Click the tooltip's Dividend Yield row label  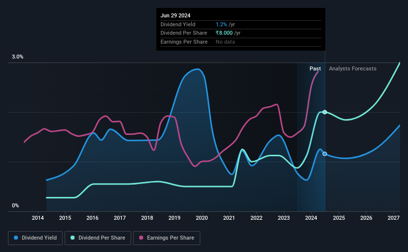tap(178, 24)
